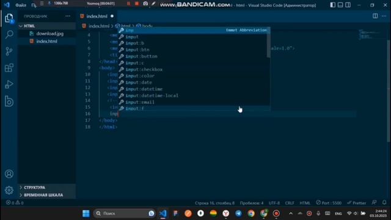Select download.jpg in the explorer
The image size is (391, 220).
point(49,34)
